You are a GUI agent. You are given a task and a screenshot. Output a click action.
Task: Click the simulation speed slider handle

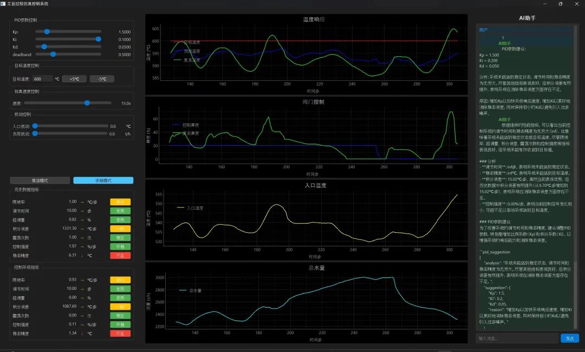point(87,103)
